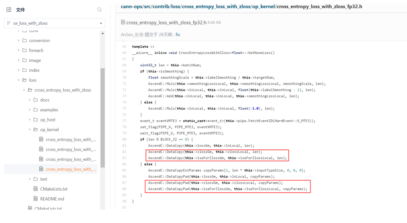Click the docs folder icon
The height and width of the screenshot is (223, 407).
[36, 100]
